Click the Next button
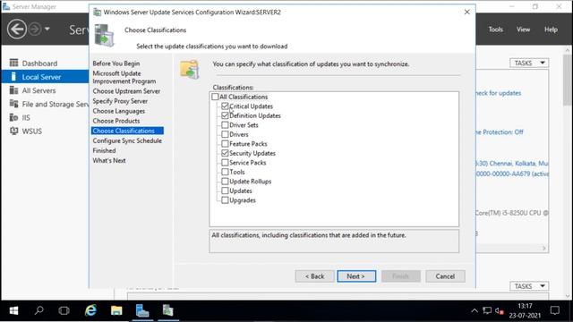 point(356,276)
